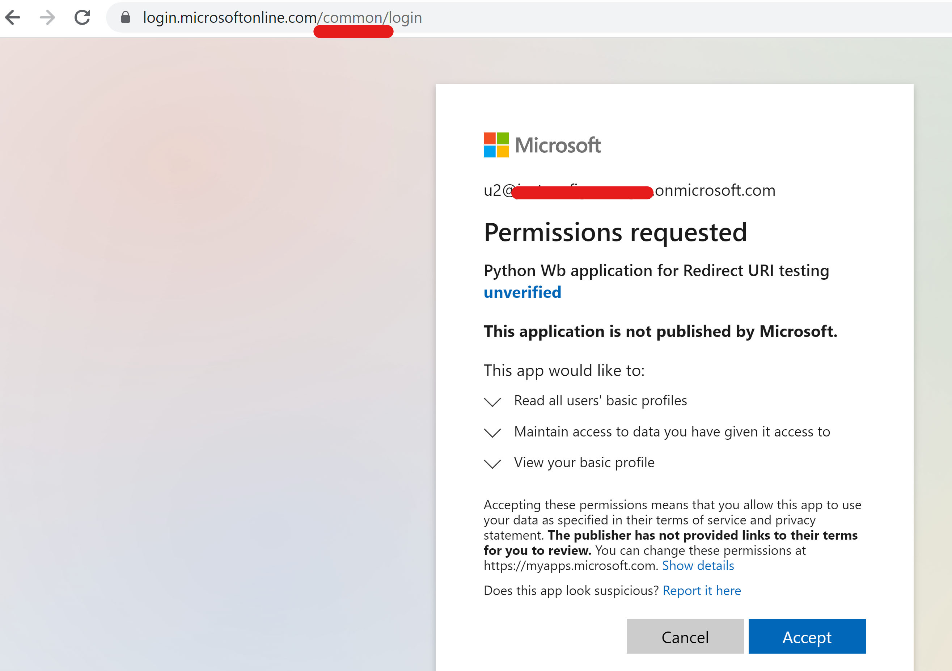Click 'This application is not published by Microsoft.'
Screen dimensions: 952x671
click(x=660, y=332)
